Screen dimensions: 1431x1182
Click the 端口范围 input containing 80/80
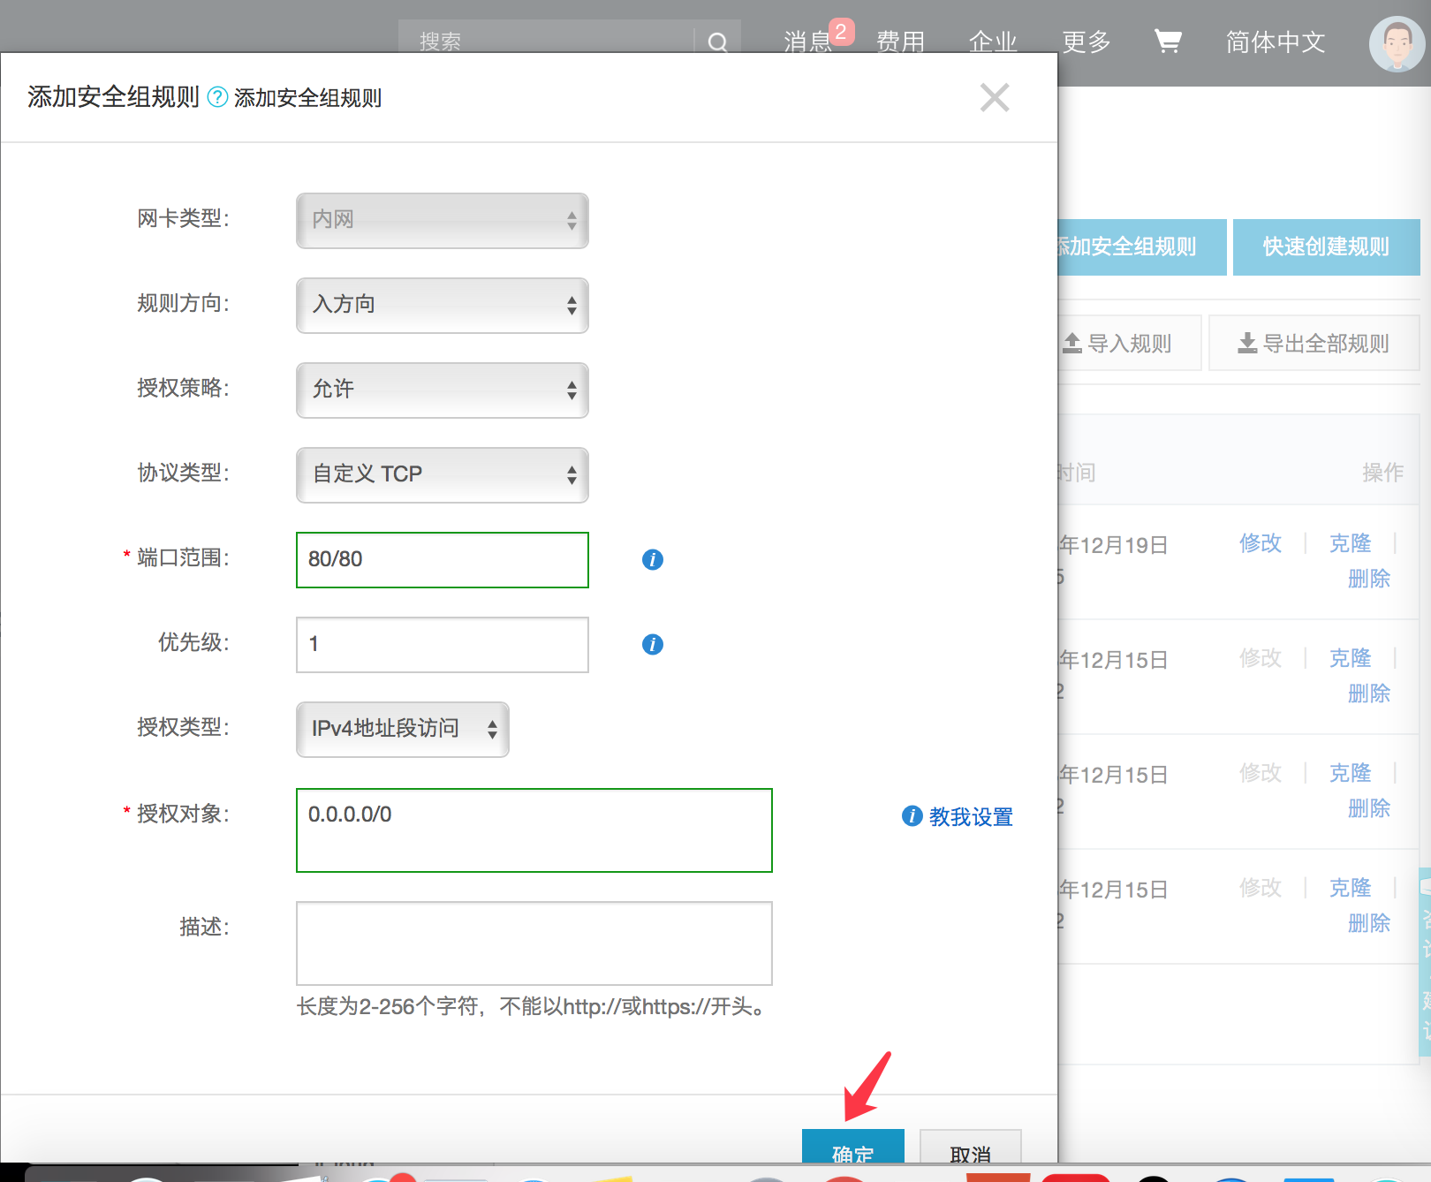442,559
